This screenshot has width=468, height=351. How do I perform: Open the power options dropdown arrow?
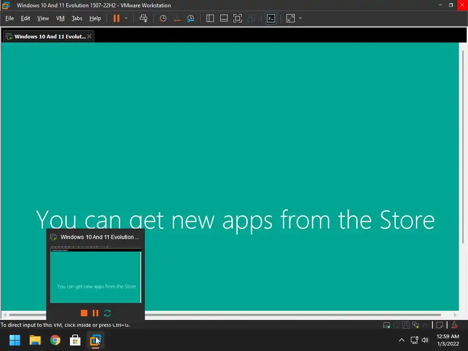click(x=126, y=18)
